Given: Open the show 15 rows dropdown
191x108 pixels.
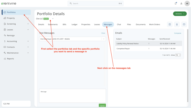Looking at the screenshot, I should [178, 55].
